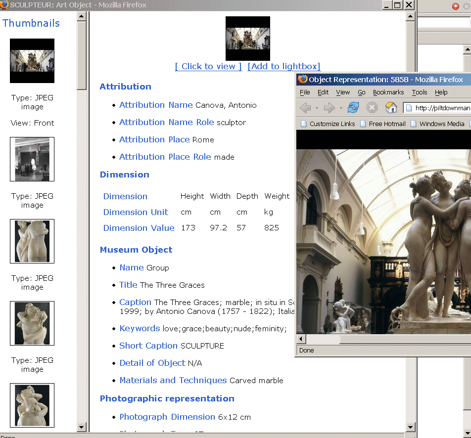The width and height of the screenshot is (471, 438).
Task: Click the Attribution Name link
Action: pyautogui.click(x=156, y=105)
